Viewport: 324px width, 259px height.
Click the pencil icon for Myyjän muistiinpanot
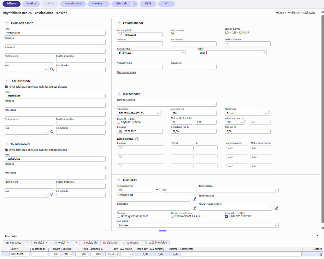[x=276, y=208]
